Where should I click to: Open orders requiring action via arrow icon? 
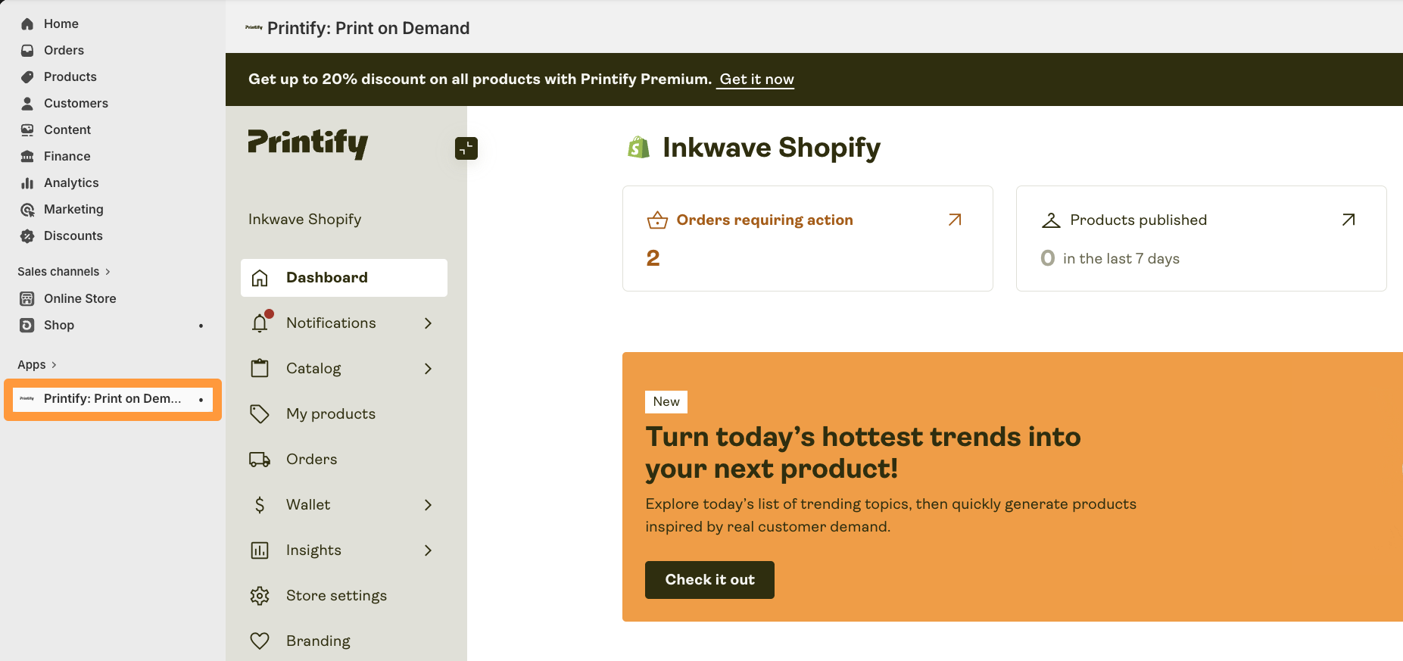955,220
